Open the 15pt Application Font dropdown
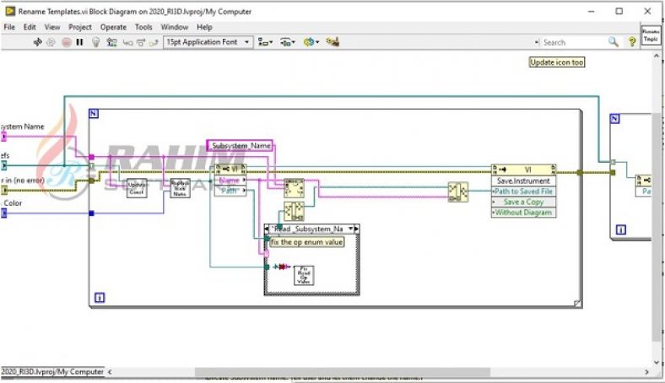665x383 pixels. [x=208, y=42]
